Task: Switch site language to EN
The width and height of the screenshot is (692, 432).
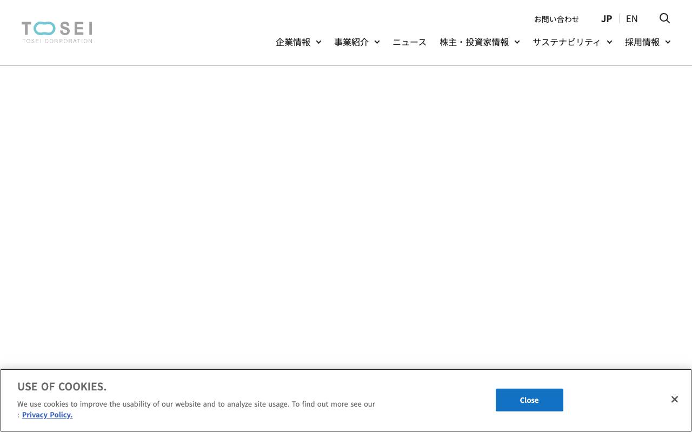Action: pos(631,18)
